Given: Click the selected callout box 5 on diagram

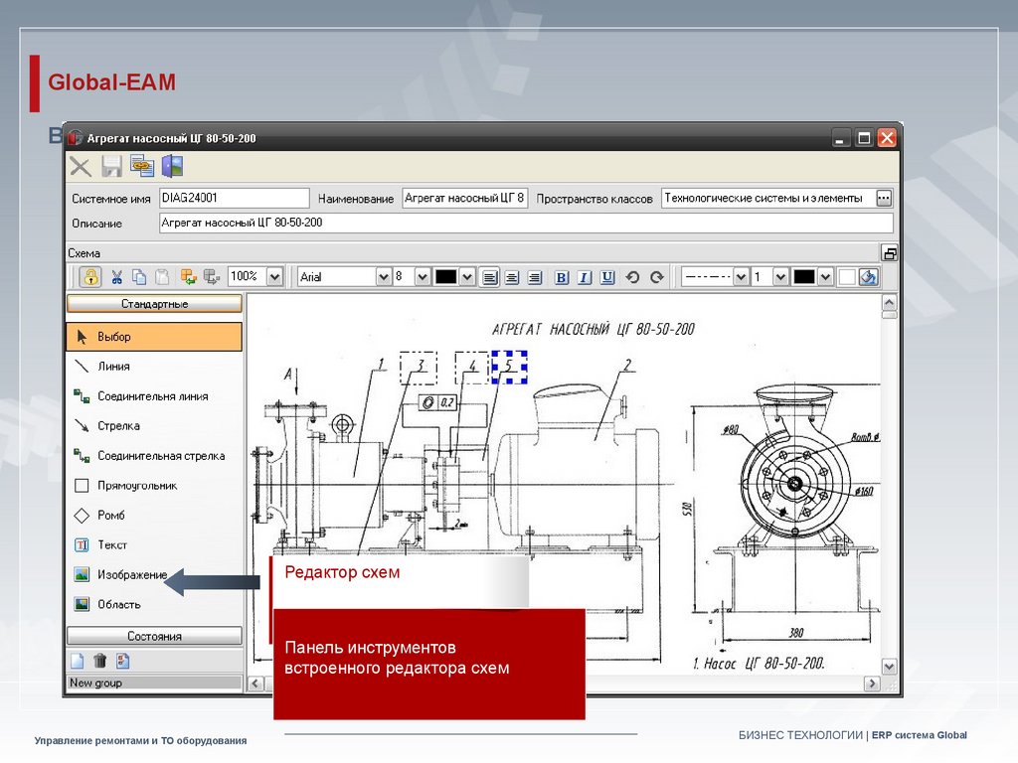Looking at the screenshot, I should pyautogui.click(x=510, y=368).
